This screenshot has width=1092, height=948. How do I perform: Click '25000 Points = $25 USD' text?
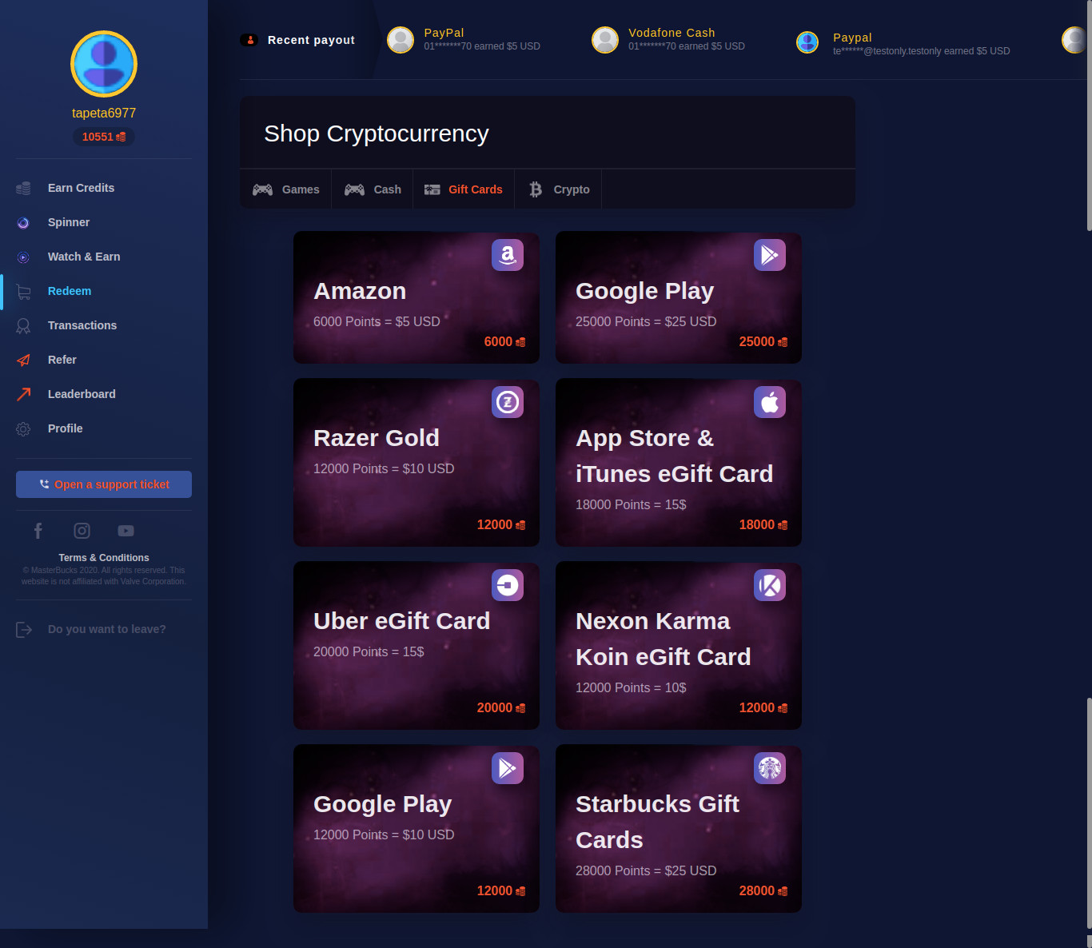(x=646, y=321)
